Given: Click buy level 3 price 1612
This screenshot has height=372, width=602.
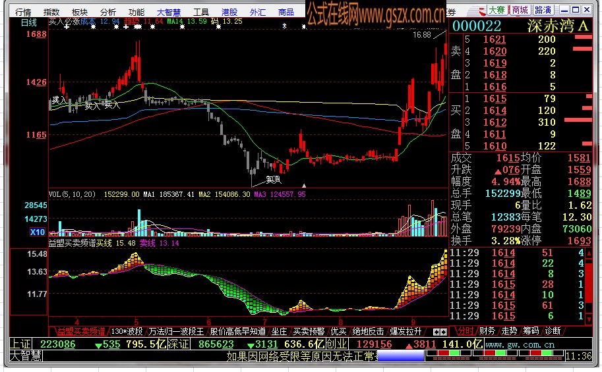Looking at the screenshot, I should (495, 122).
